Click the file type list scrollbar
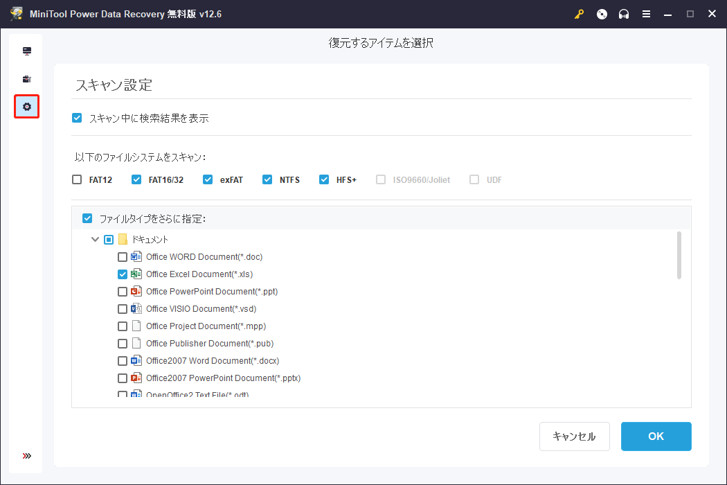This screenshot has height=485, width=727. pyautogui.click(x=679, y=255)
